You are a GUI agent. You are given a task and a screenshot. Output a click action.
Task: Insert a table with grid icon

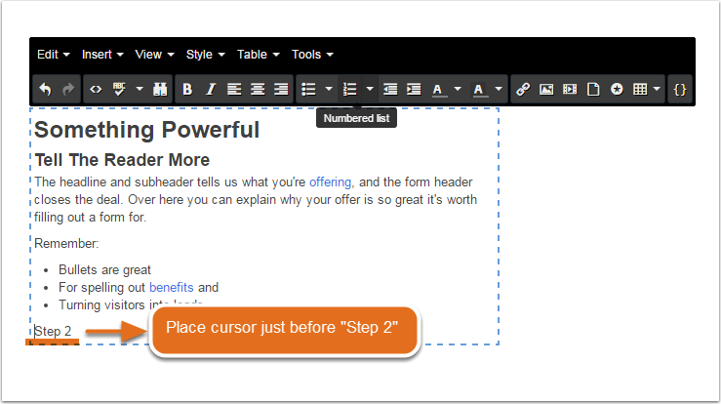click(x=640, y=89)
